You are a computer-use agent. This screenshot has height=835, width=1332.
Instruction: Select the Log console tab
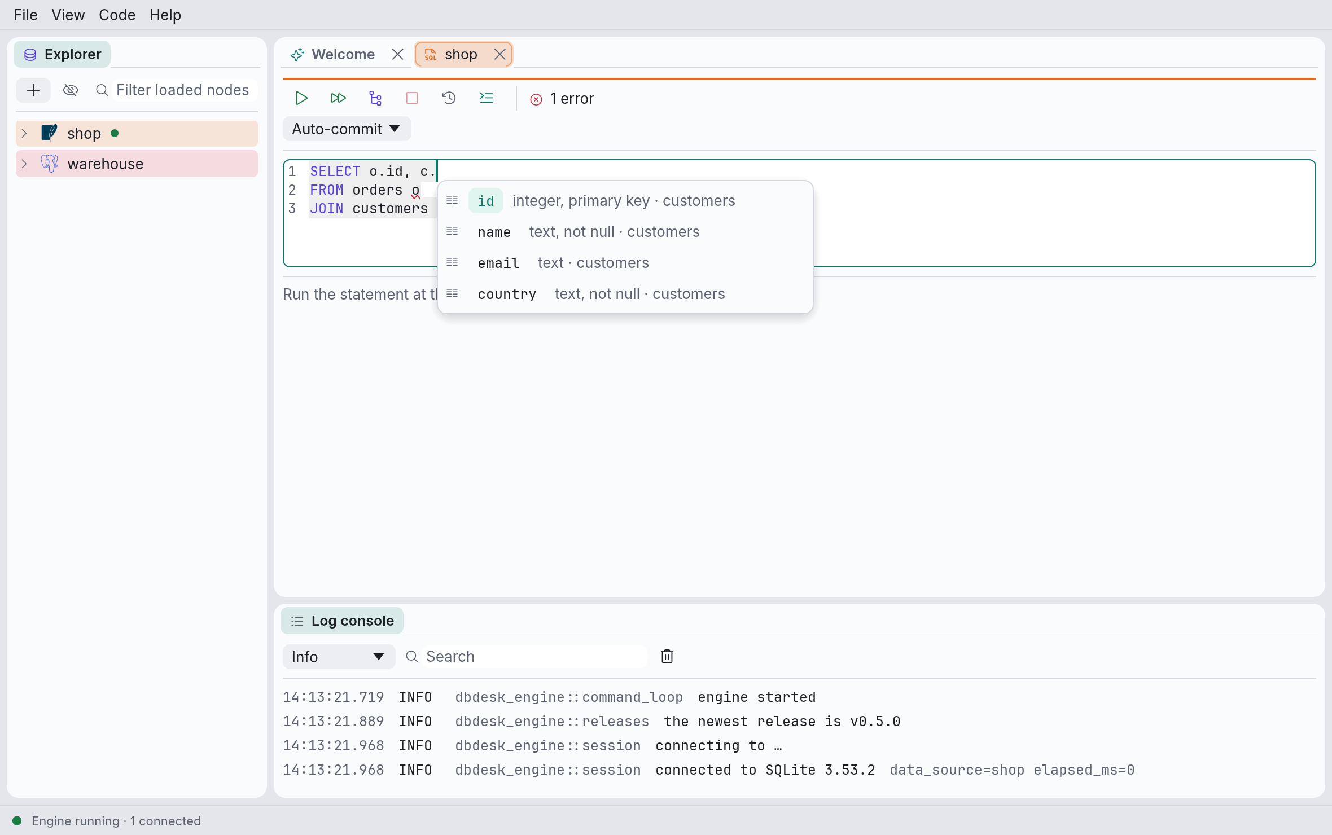coord(342,621)
